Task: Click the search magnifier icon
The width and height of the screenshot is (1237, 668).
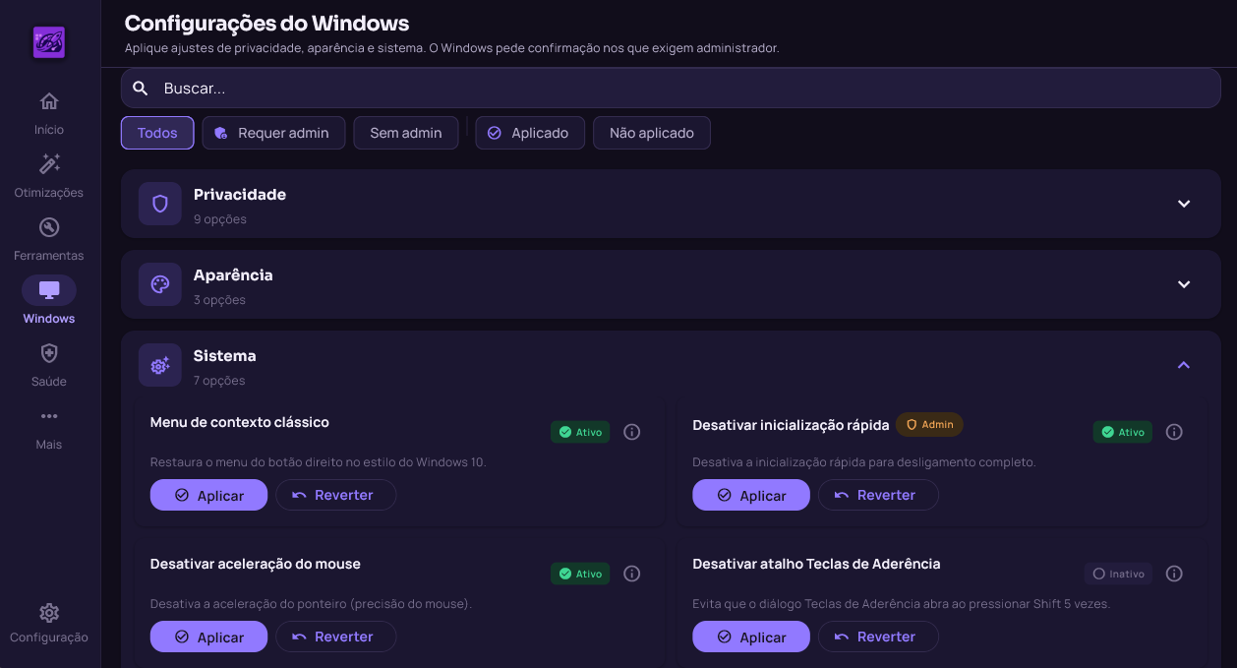Action: click(141, 89)
